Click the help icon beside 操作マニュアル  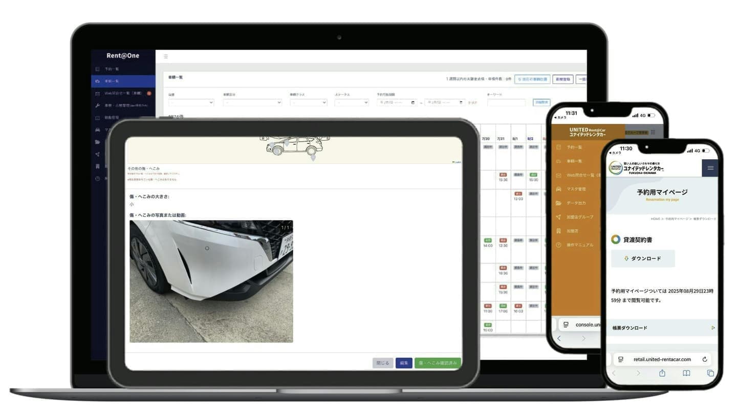(x=558, y=245)
